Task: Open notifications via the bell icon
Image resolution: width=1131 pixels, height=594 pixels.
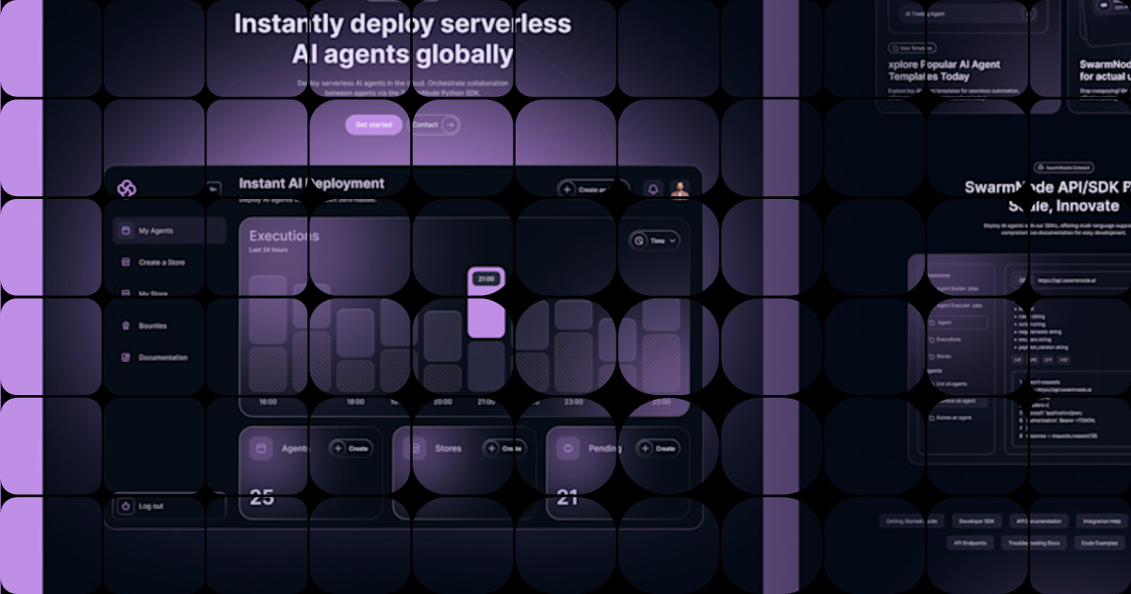Action: pos(652,189)
